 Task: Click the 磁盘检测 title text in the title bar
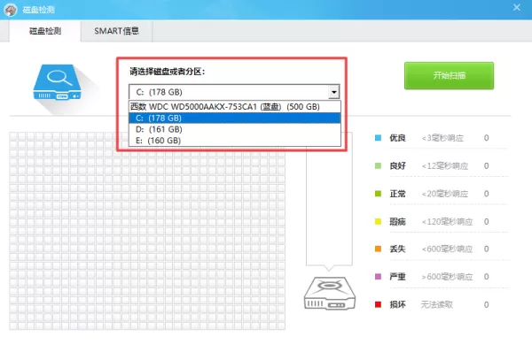pos(38,10)
